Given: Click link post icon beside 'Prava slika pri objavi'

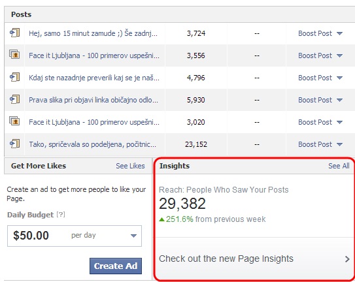Looking at the screenshot, I should (x=14, y=99).
